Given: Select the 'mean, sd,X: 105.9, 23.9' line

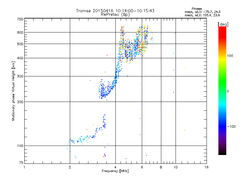Looking at the screenshot, I should (x=202, y=15).
